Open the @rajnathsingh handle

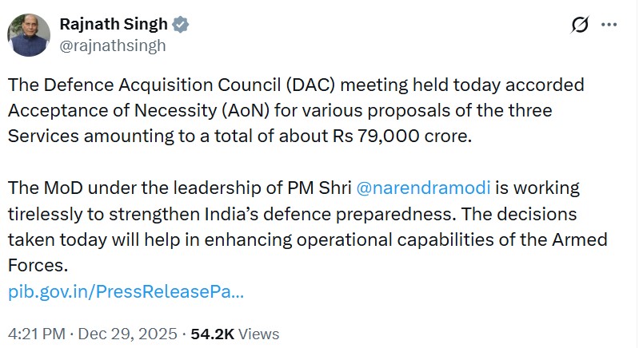coord(114,45)
